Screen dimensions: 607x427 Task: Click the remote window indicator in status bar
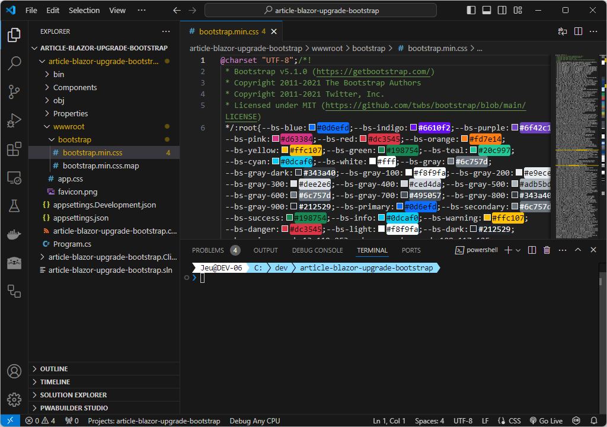pyautogui.click(x=10, y=420)
